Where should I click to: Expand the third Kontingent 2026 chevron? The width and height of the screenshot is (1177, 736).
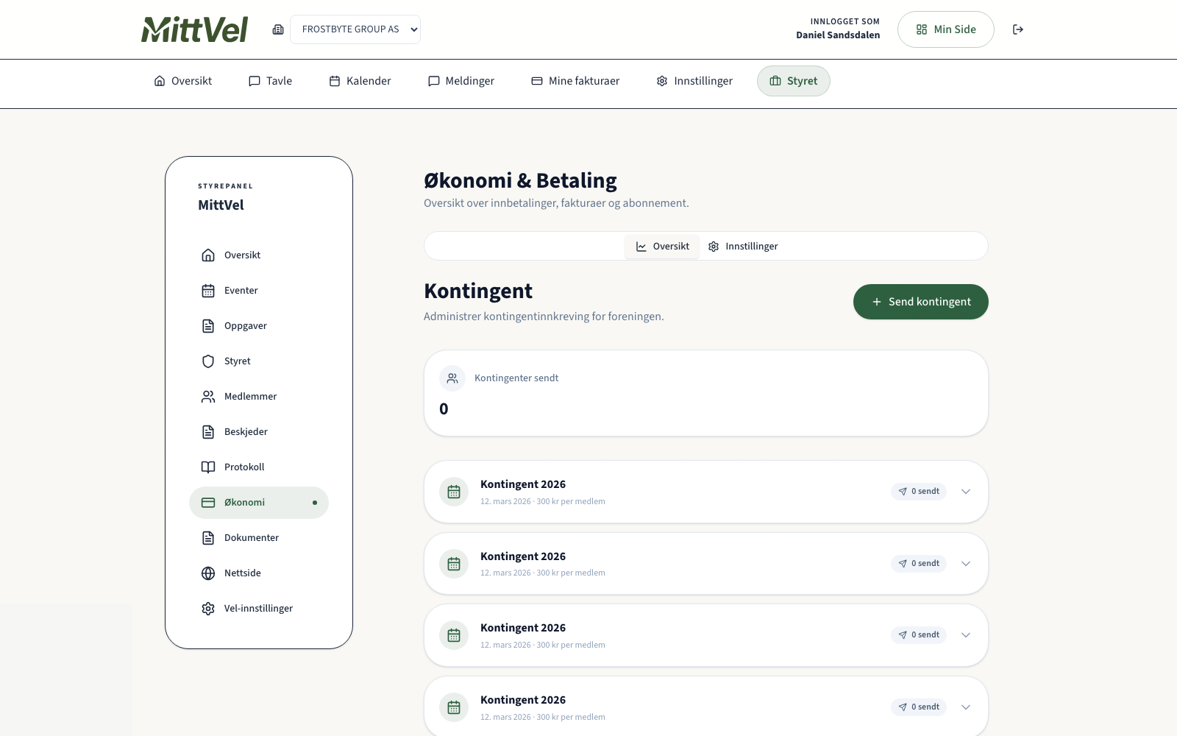tap(966, 635)
